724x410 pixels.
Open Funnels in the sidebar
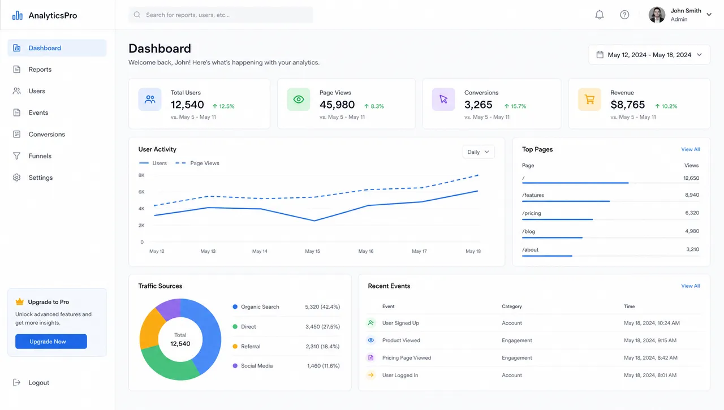click(x=57, y=156)
